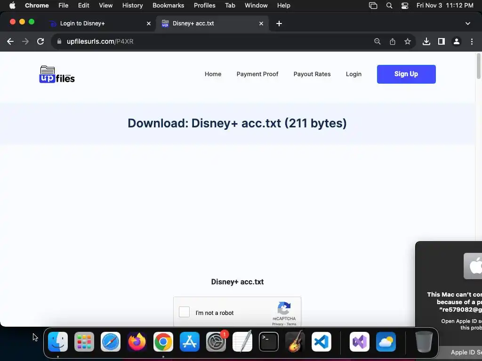Launch Visual Studio Code from Dock

pos(321,342)
